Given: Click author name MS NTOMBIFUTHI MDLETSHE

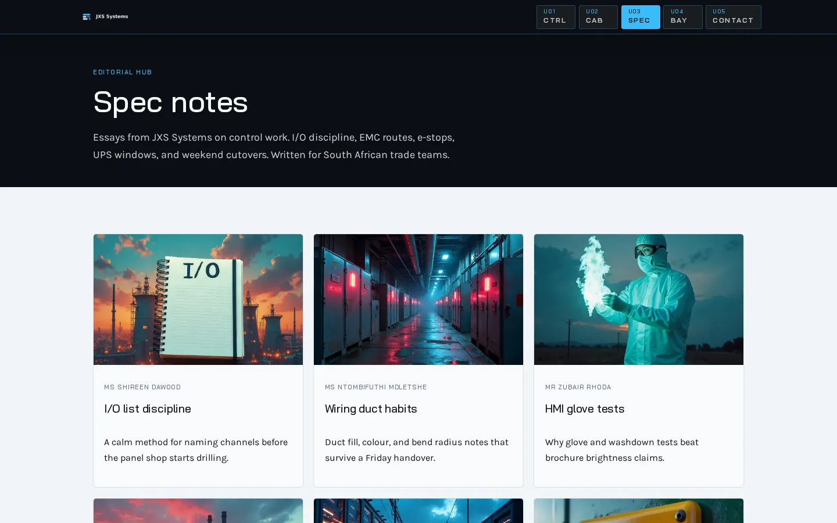Looking at the screenshot, I should [376, 387].
